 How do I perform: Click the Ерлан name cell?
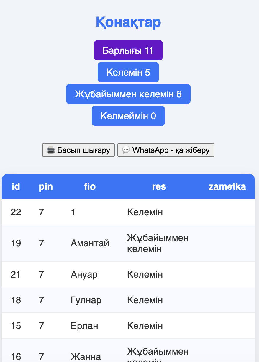pyautogui.click(x=84, y=326)
